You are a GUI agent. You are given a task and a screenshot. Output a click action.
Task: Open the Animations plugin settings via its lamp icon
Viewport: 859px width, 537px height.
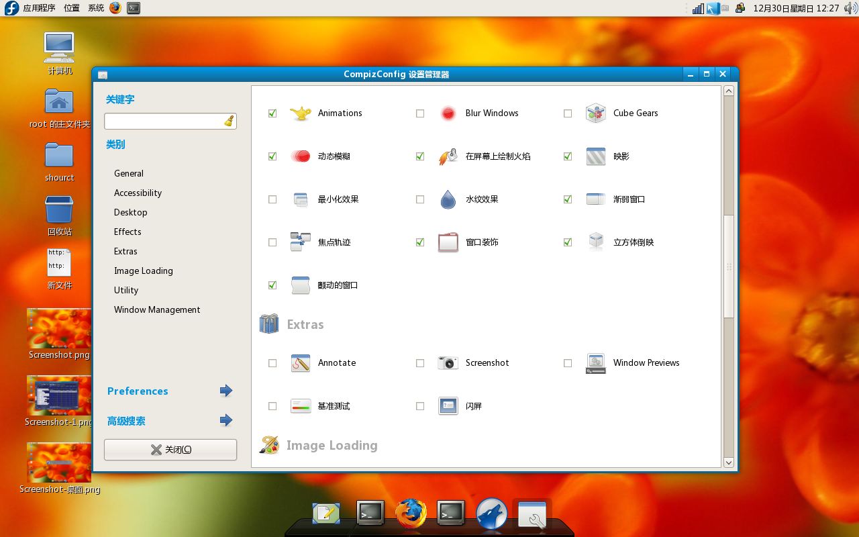[300, 113]
